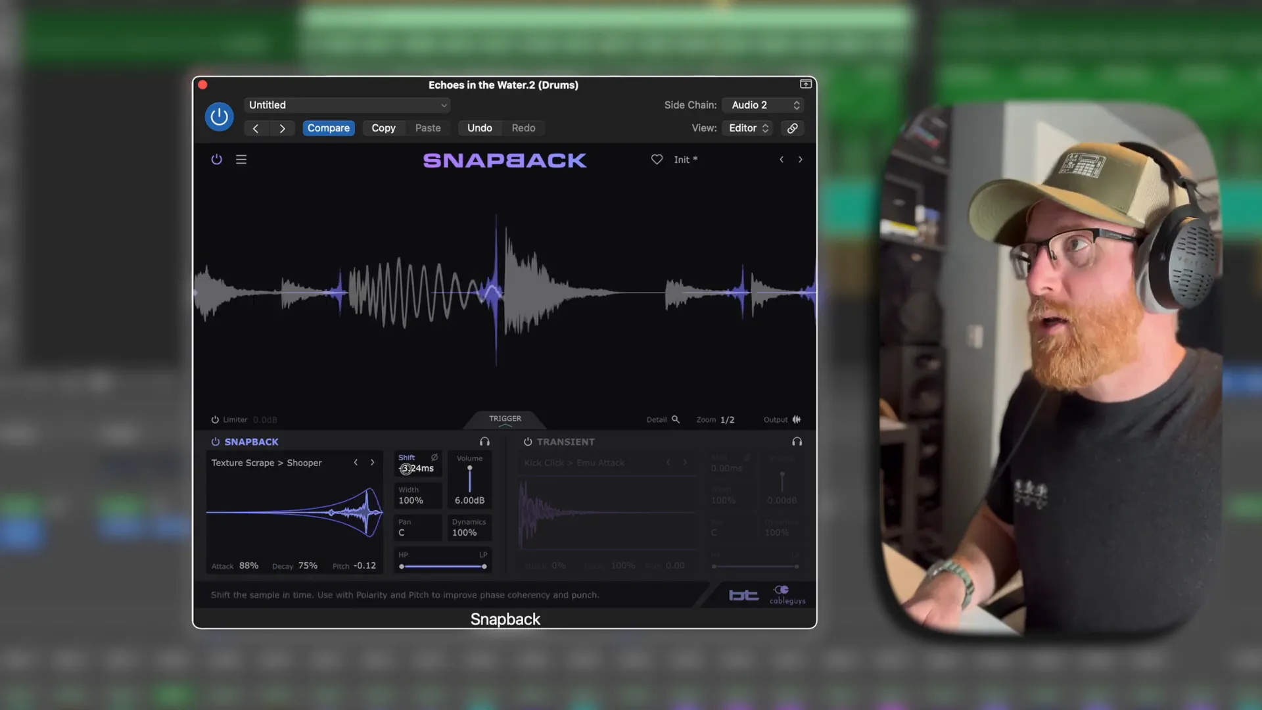Click the HP filter slider handle
The height and width of the screenshot is (710, 1262).
402,567
